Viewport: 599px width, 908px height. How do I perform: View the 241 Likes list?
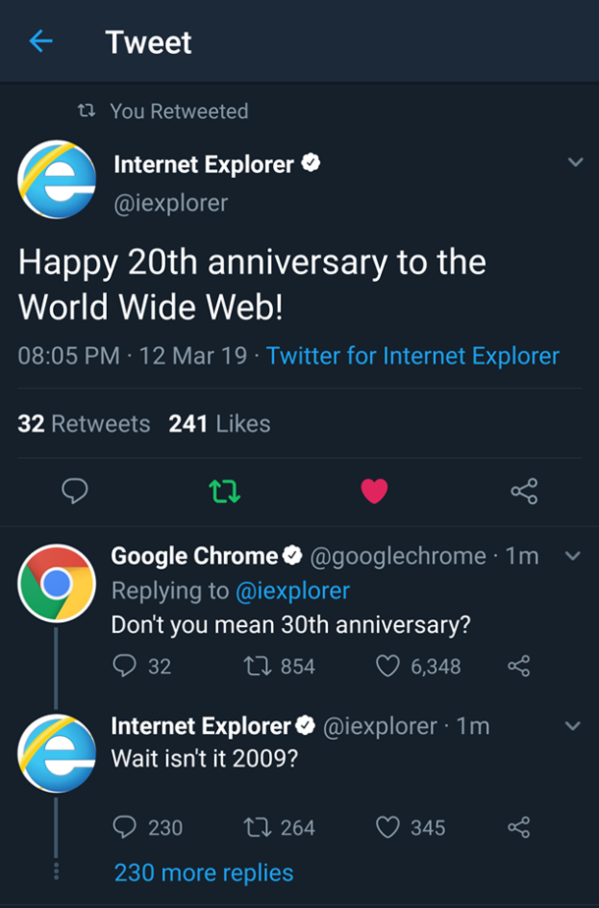[219, 424]
